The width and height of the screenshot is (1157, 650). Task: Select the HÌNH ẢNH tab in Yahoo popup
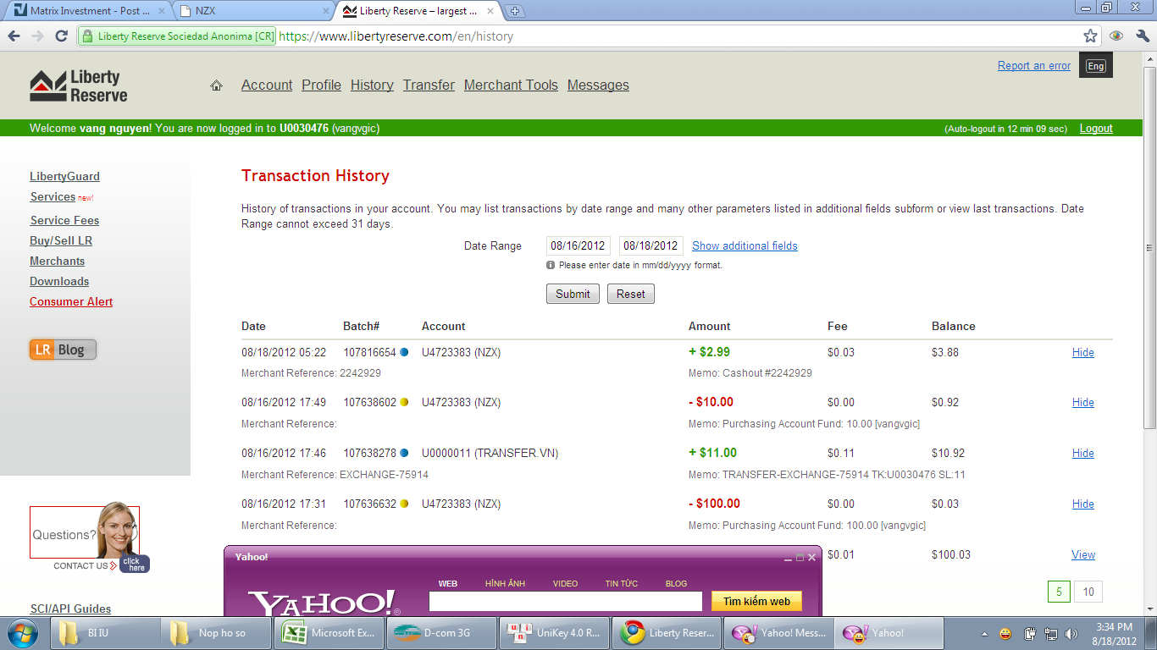(x=505, y=584)
